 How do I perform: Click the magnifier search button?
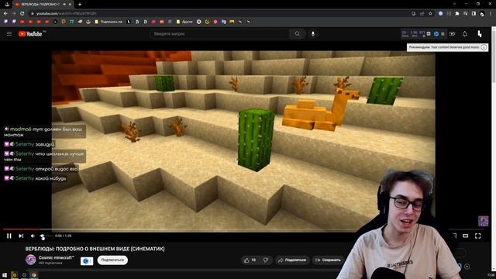coord(298,33)
